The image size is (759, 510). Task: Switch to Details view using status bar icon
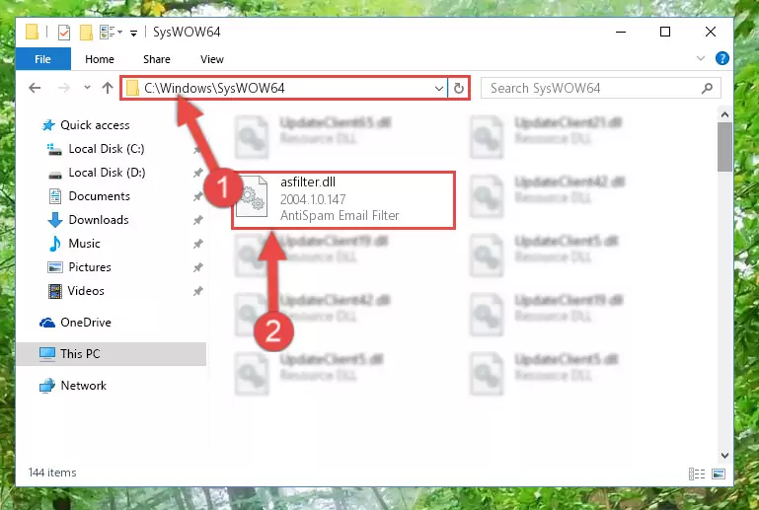[697, 474]
